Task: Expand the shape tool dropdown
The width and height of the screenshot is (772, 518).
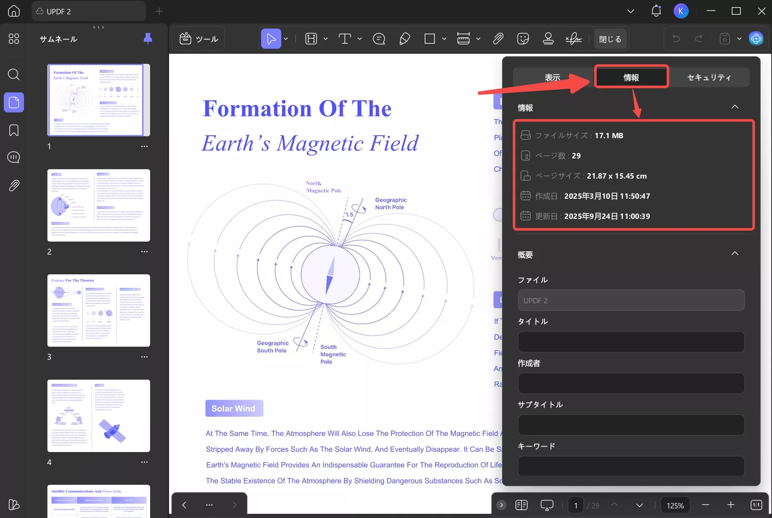Action: pyautogui.click(x=444, y=39)
